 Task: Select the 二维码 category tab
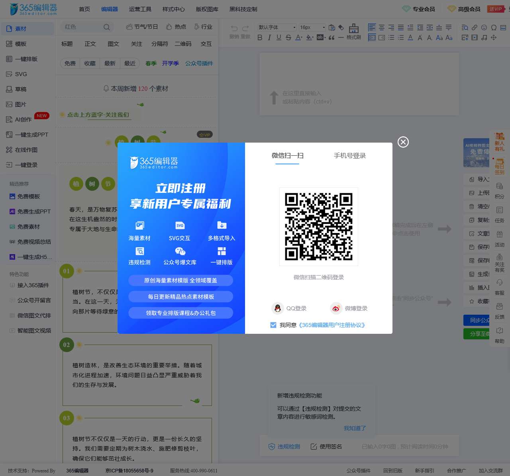pyautogui.click(x=183, y=44)
